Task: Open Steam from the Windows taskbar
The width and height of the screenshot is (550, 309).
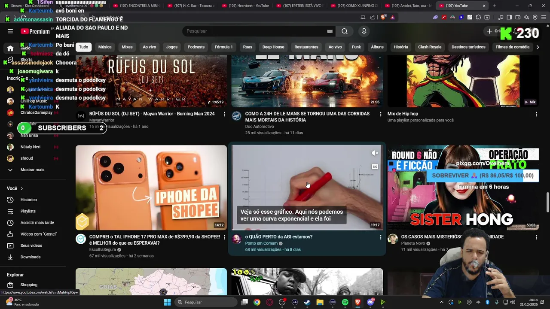Action: click(x=307, y=302)
